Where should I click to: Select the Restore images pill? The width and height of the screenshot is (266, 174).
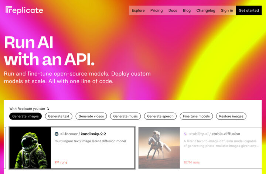click(x=231, y=116)
